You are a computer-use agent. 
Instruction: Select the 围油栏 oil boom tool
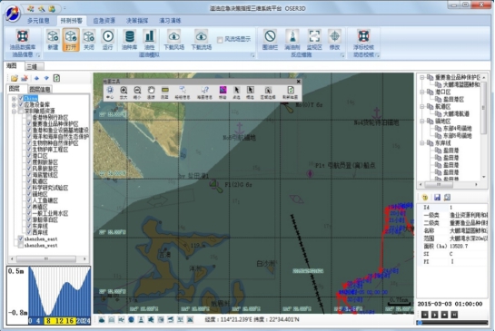click(x=270, y=40)
